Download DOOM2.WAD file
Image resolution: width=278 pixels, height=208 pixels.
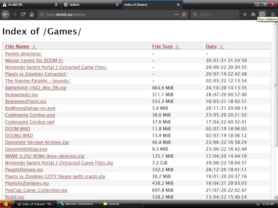[x=19, y=135]
